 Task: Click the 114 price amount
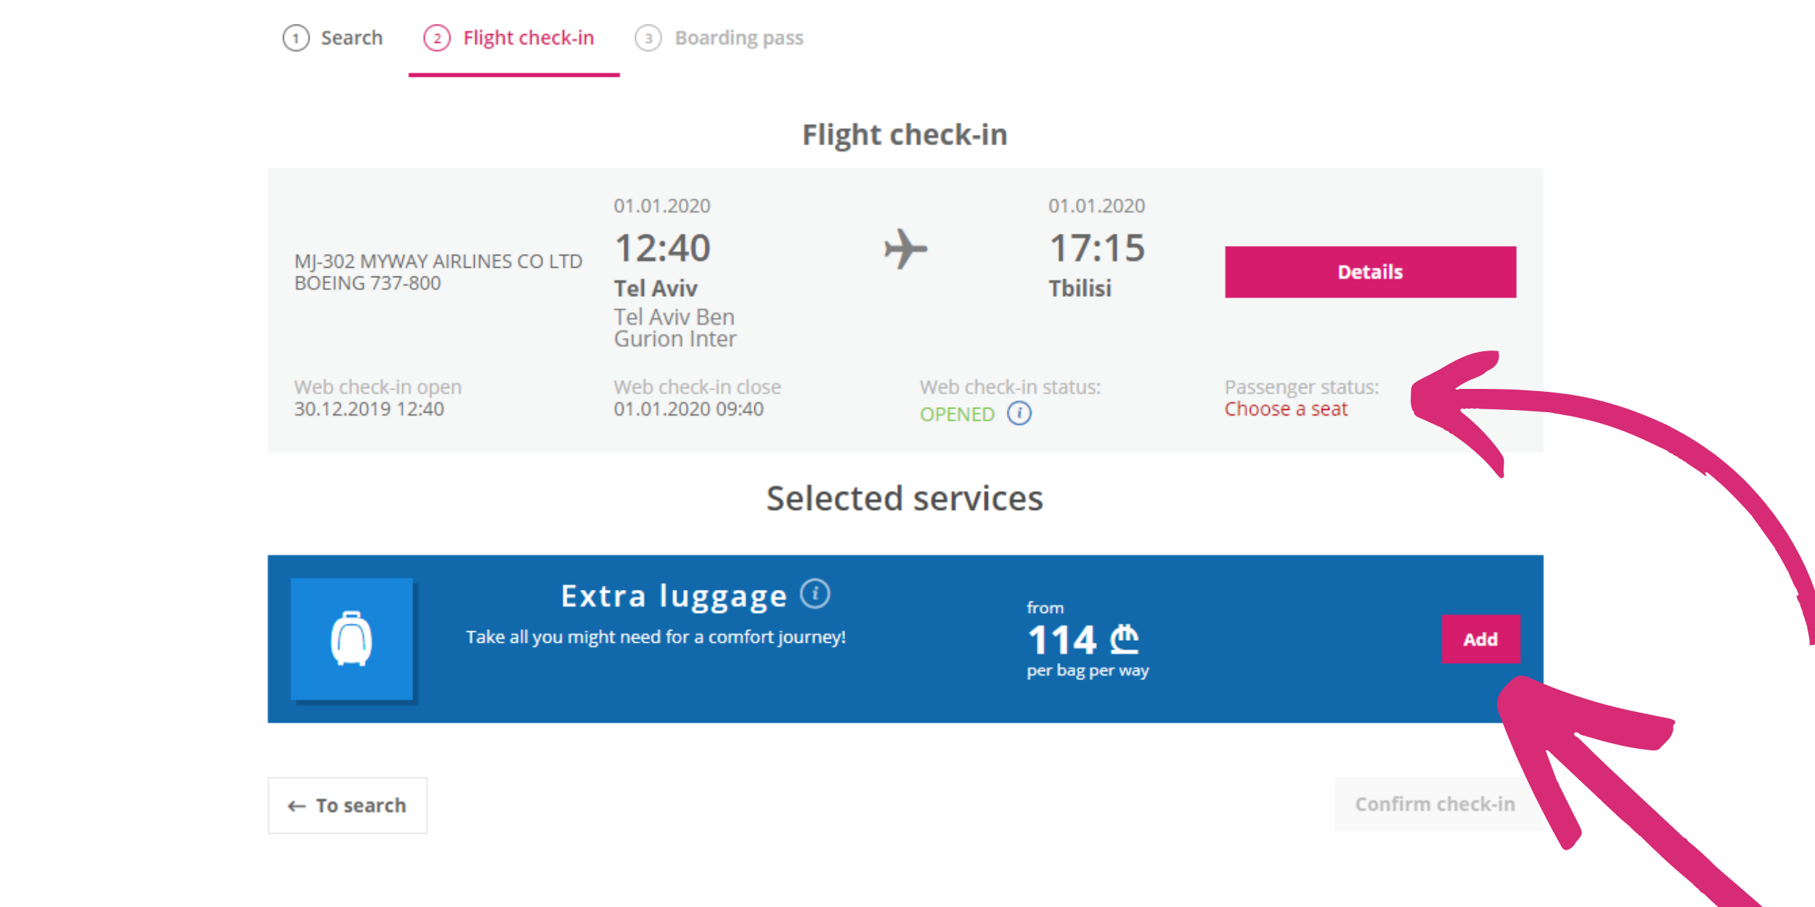tap(1061, 640)
